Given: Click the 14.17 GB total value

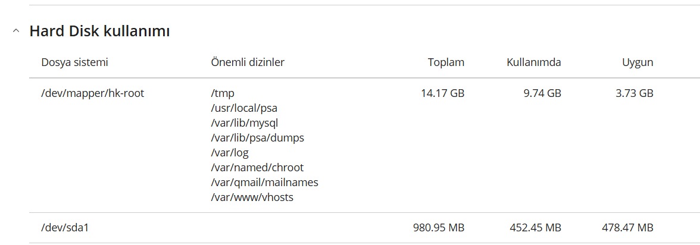Looking at the screenshot, I should pyautogui.click(x=442, y=94).
